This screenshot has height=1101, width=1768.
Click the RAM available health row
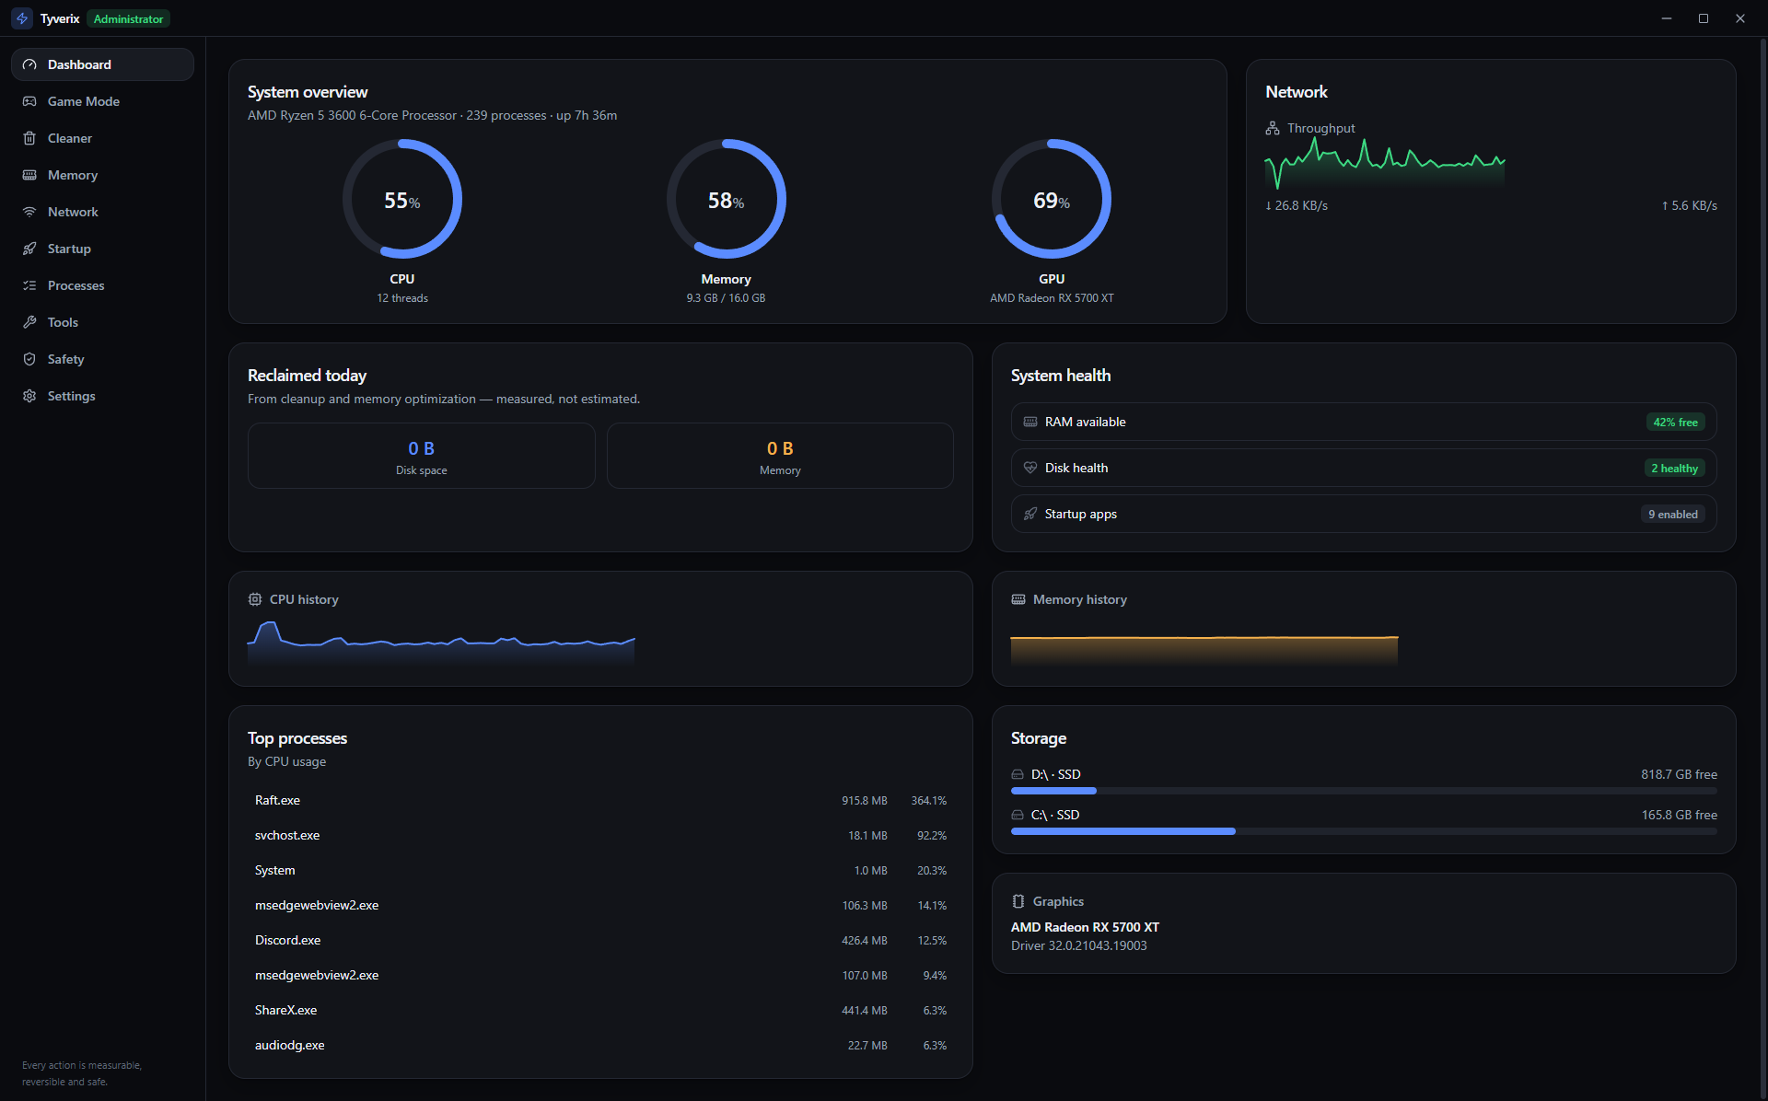click(x=1364, y=422)
